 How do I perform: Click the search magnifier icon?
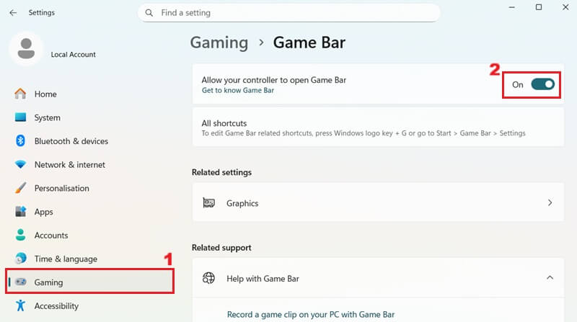point(149,13)
